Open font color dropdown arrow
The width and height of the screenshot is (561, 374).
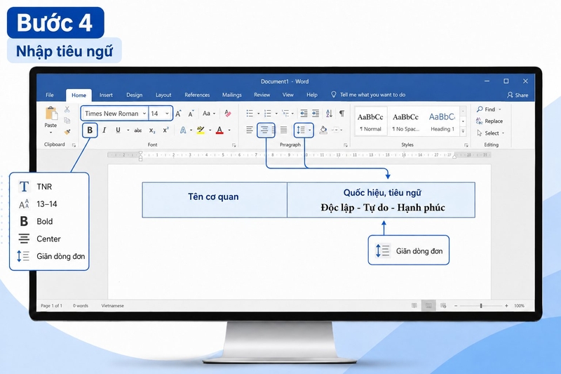click(x=229, y=131)
